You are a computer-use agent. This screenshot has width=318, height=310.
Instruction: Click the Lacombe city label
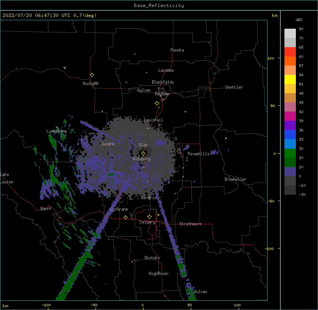coord(166,70)
